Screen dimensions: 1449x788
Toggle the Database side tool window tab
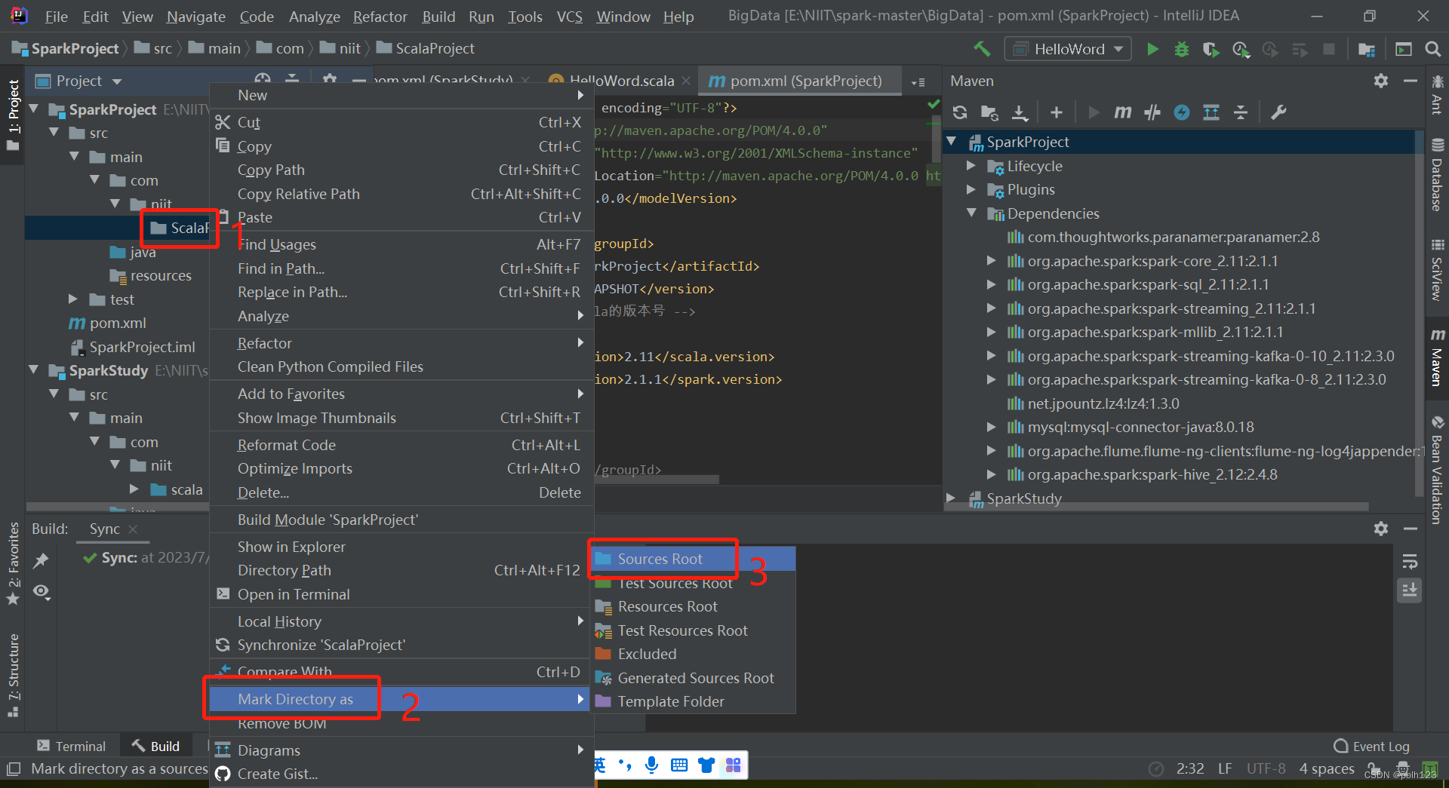(1437, 174)
